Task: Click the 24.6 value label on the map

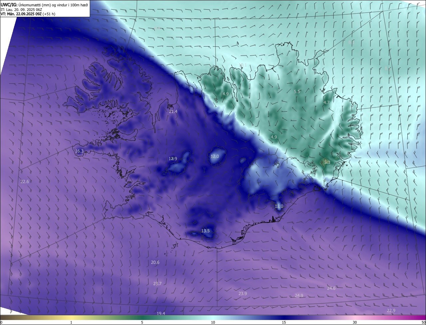Action: point(331,288)
